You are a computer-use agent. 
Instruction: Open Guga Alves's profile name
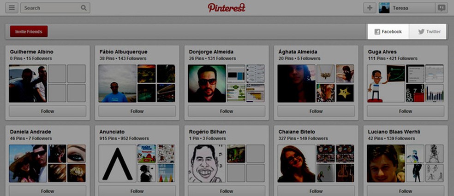(x=382, y=52)
